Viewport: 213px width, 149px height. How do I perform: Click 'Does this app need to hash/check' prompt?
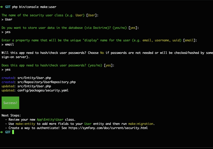pos(58,65)
